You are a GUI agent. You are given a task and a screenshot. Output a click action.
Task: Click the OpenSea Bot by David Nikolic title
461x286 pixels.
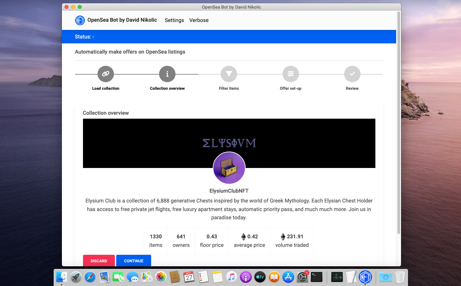pos(122,20)
